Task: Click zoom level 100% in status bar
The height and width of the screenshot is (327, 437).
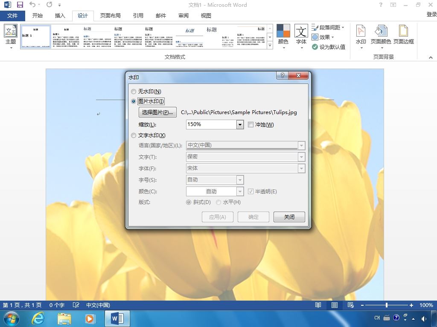Action: coord(426,305)
